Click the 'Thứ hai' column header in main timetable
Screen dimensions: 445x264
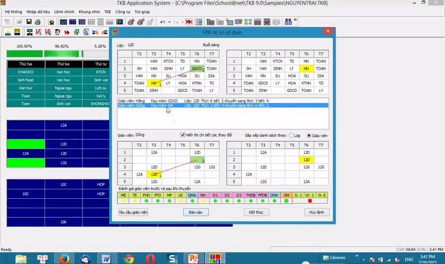26,64
